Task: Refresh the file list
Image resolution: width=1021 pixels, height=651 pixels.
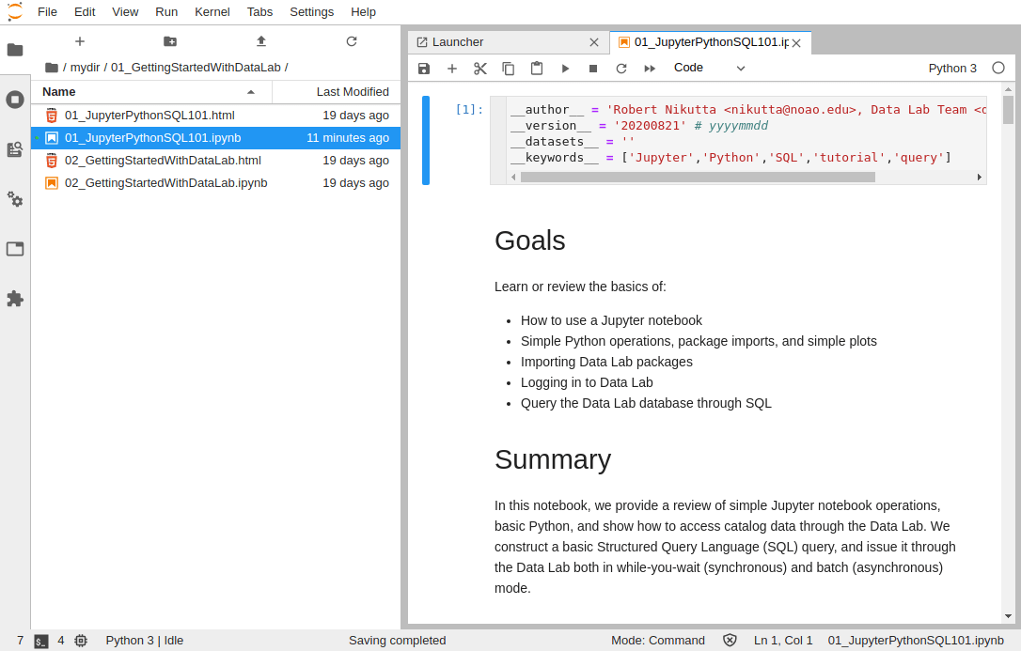Action: (351, 41)
